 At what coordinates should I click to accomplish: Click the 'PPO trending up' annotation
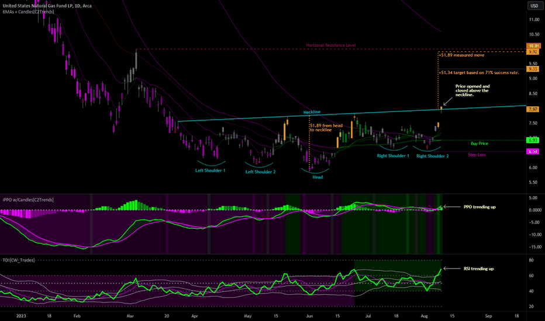pyautogui.click(x=480, y=207)
